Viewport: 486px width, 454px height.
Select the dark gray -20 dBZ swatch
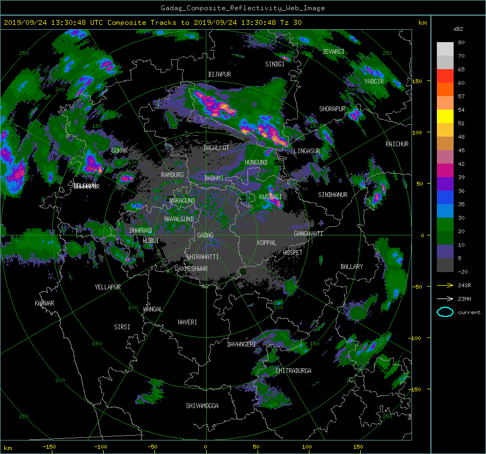click(x=445, y=265)
